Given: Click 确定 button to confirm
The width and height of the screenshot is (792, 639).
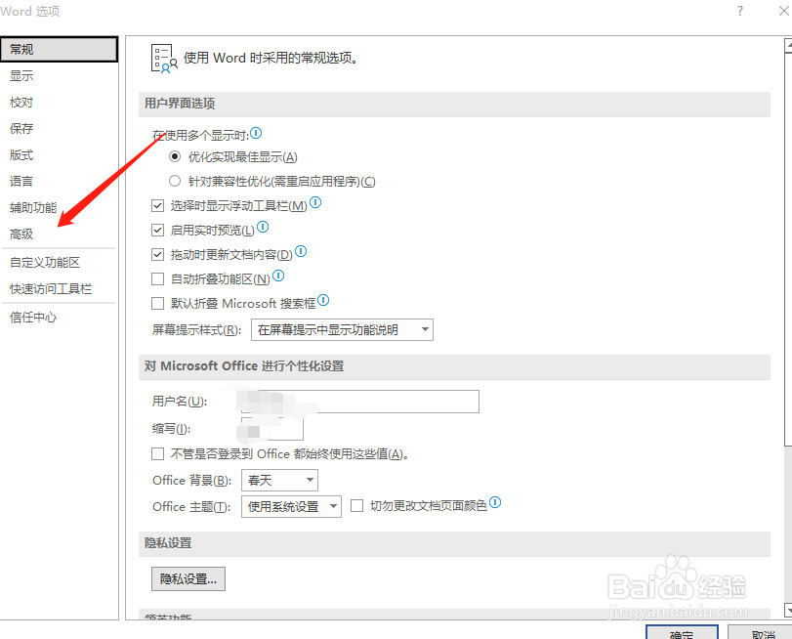Looking at the screenshot, I should coord(682,632).
